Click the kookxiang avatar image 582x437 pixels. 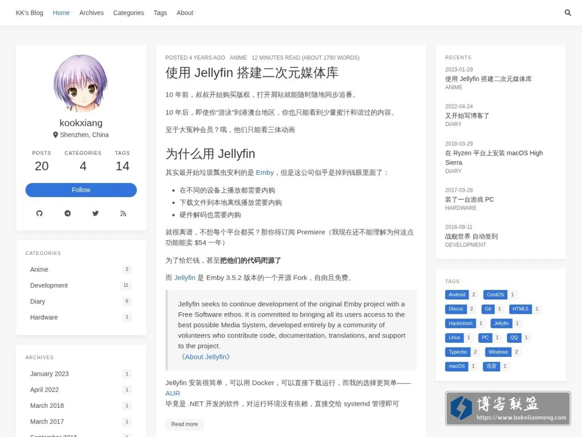point(81,83)
